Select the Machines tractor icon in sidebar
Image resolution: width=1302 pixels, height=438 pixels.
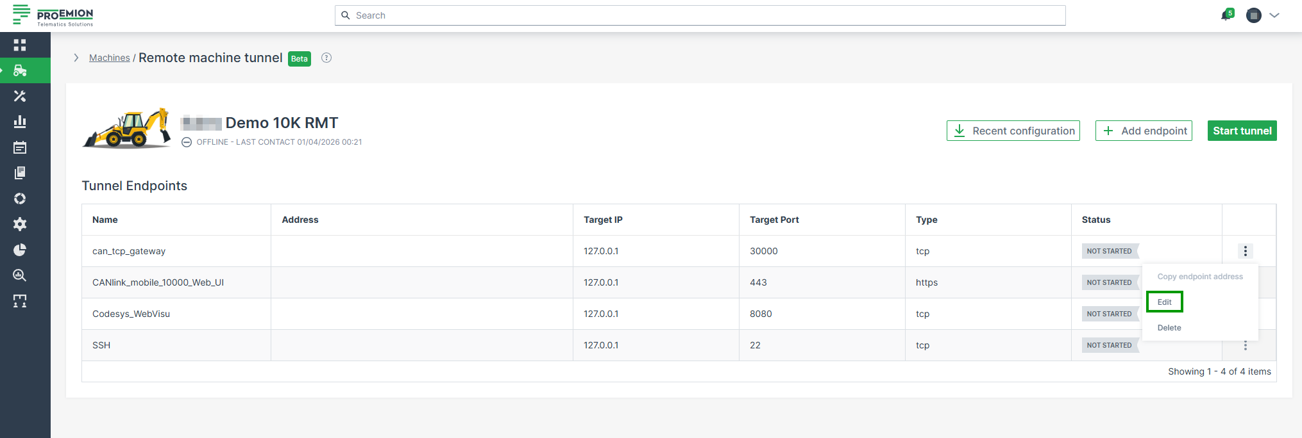coord(20,70)
